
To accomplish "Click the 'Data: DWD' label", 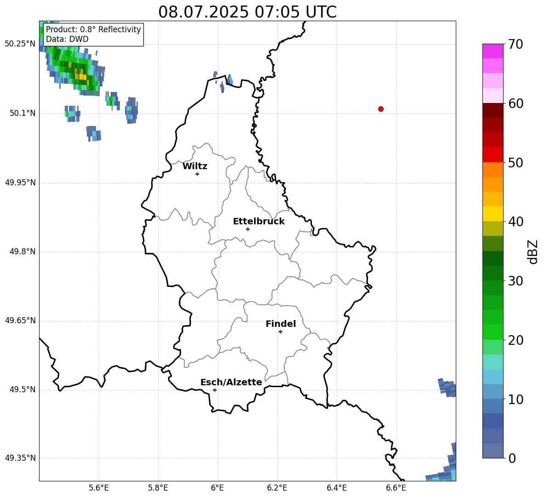I will click(x=67, y=39).
